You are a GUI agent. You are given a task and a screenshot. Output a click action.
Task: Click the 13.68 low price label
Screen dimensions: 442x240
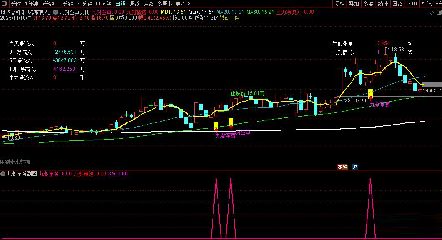13,138
